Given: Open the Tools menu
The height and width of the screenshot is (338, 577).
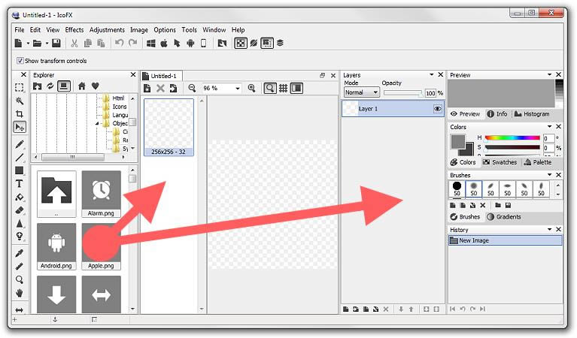Looking at the screenshot, I should click(189, 30).
